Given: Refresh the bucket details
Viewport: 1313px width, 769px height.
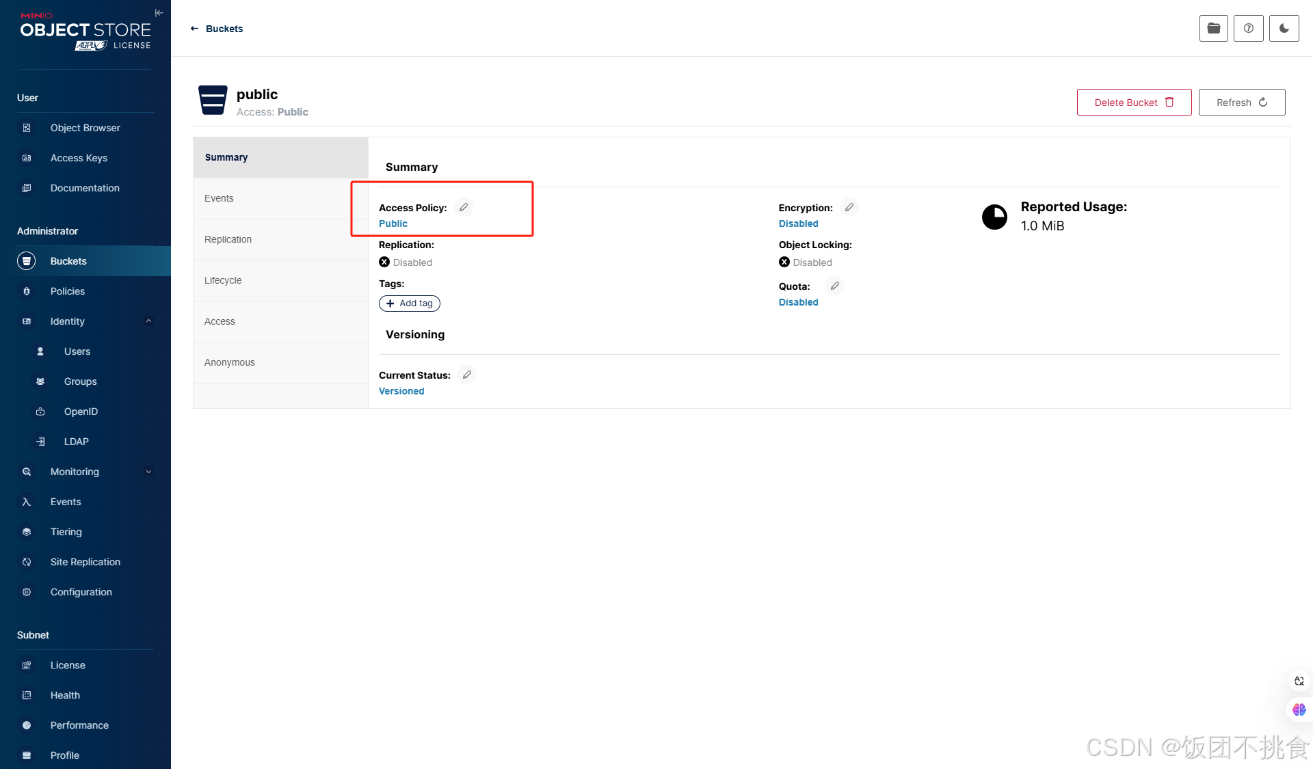Looking at the screenshot, I should [x=1241, y=103].
